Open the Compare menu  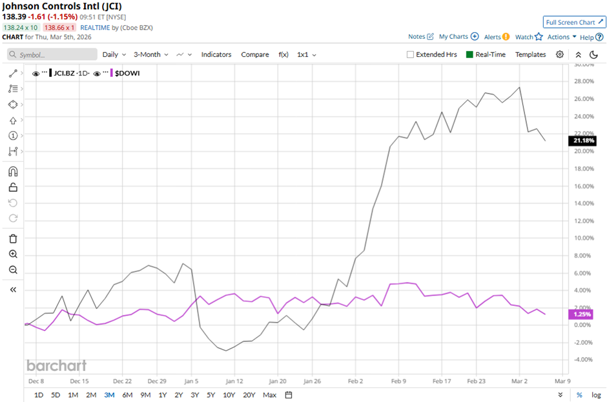[254, 55]
